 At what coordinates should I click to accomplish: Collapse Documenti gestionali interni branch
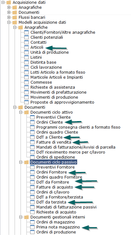tap(21, 217)
